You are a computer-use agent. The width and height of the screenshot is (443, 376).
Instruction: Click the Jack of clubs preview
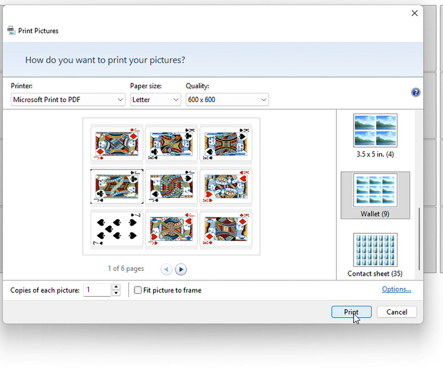(x=116, y=186)
